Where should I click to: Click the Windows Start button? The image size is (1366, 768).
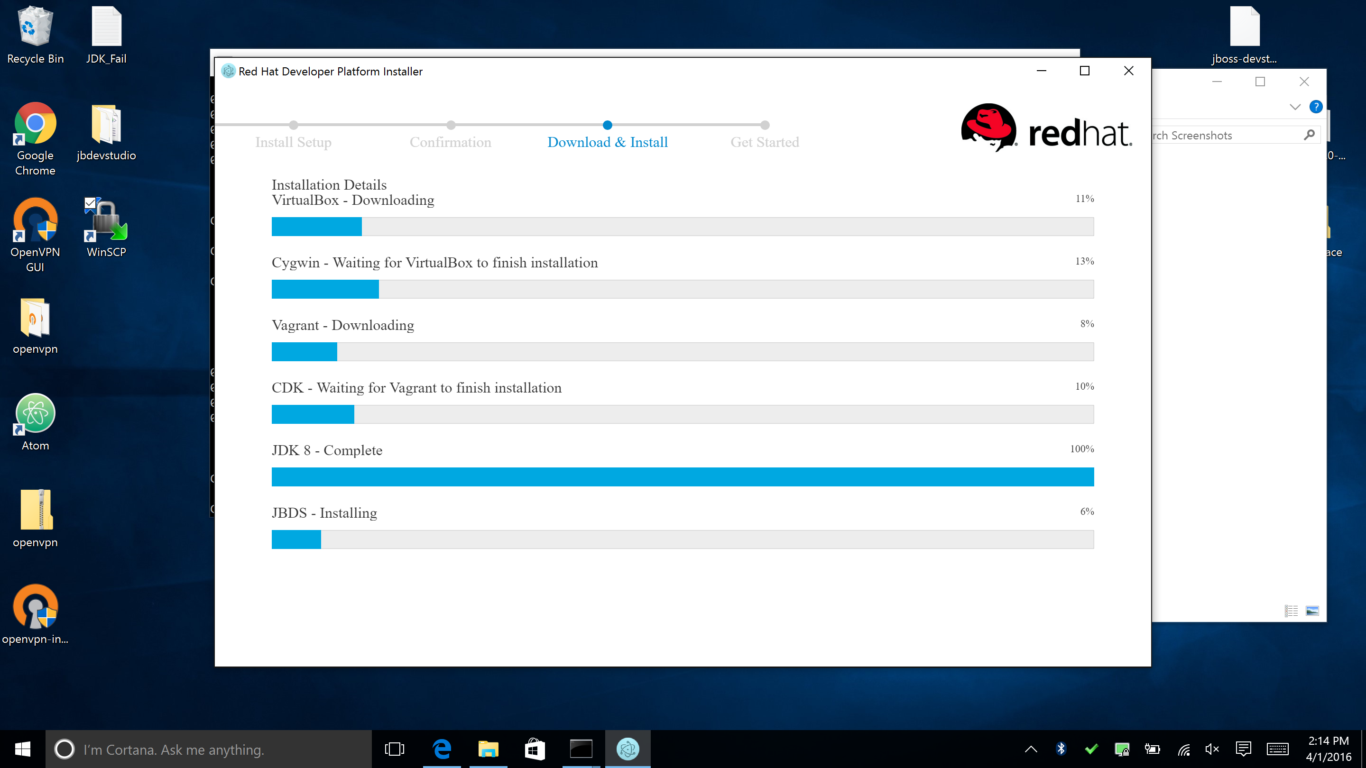pos(22,749)
